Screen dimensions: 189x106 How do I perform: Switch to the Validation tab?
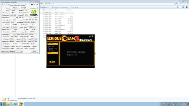23,5
